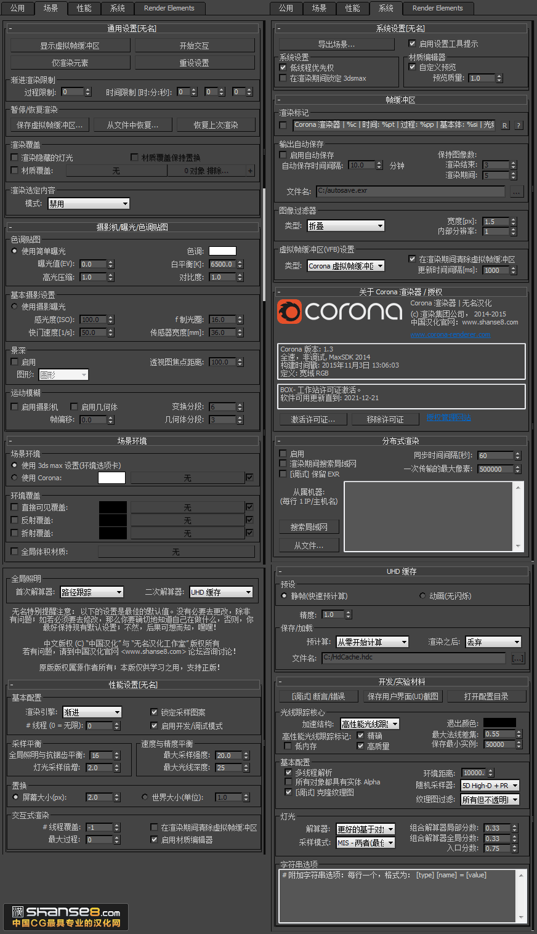Switch to the 性能 tab in left panel
The width and height of the screenshot is (537, 934).
[x=84, y=8]
